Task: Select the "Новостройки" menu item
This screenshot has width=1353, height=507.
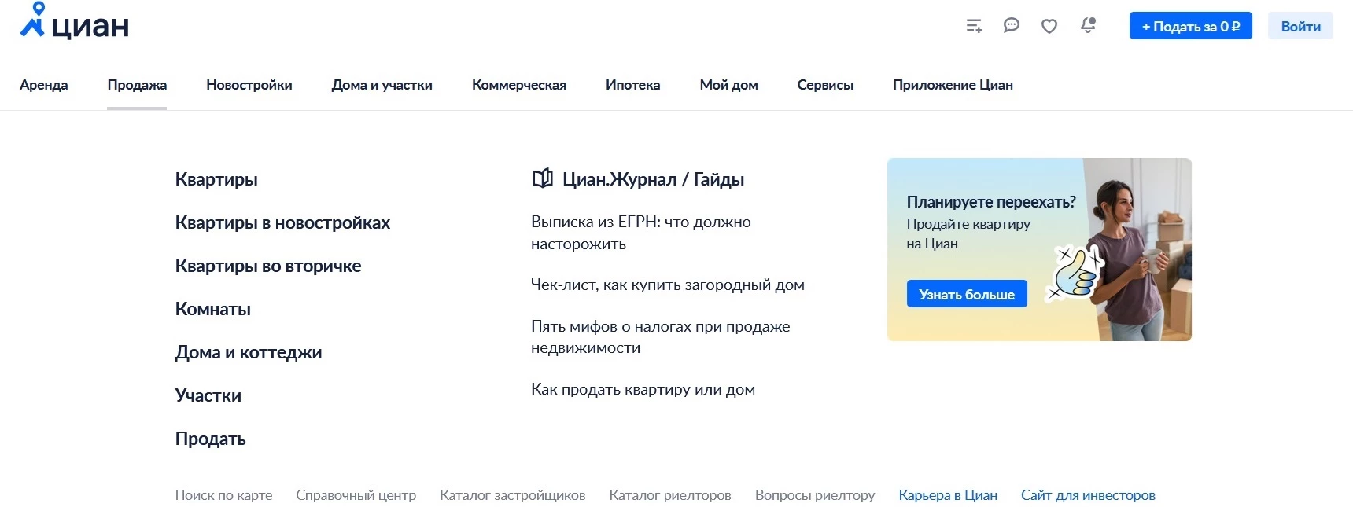Action: (x=249, y=85)
